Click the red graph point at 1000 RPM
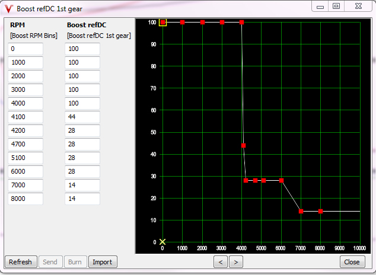 click(183, 23)
